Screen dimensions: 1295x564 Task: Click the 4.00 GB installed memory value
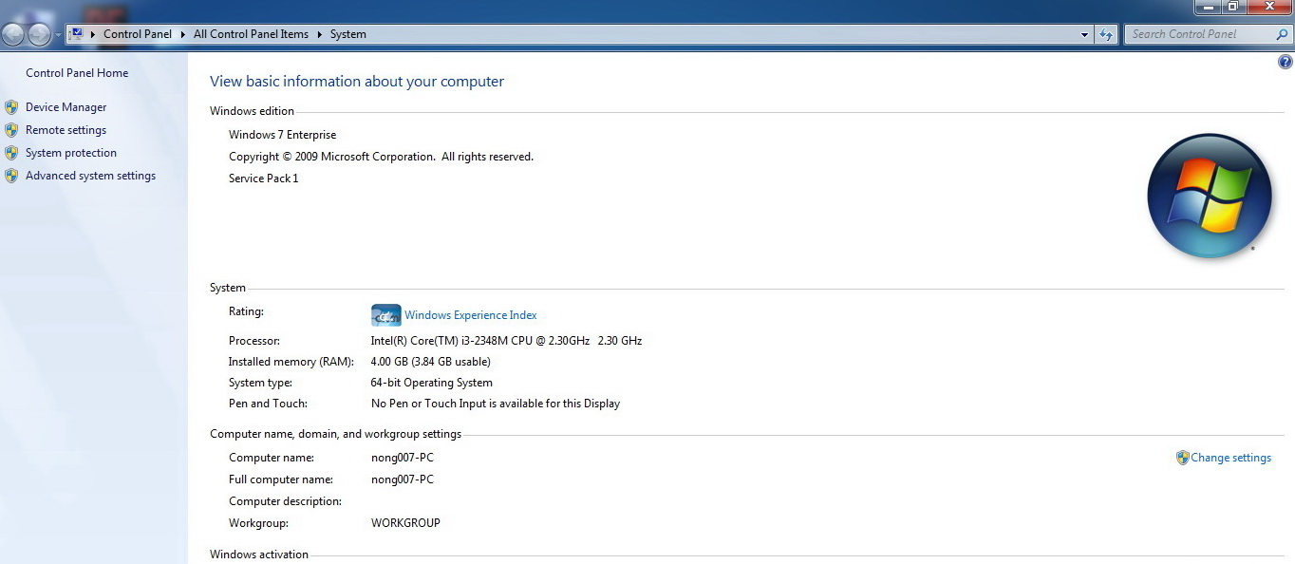pos(430,362)
